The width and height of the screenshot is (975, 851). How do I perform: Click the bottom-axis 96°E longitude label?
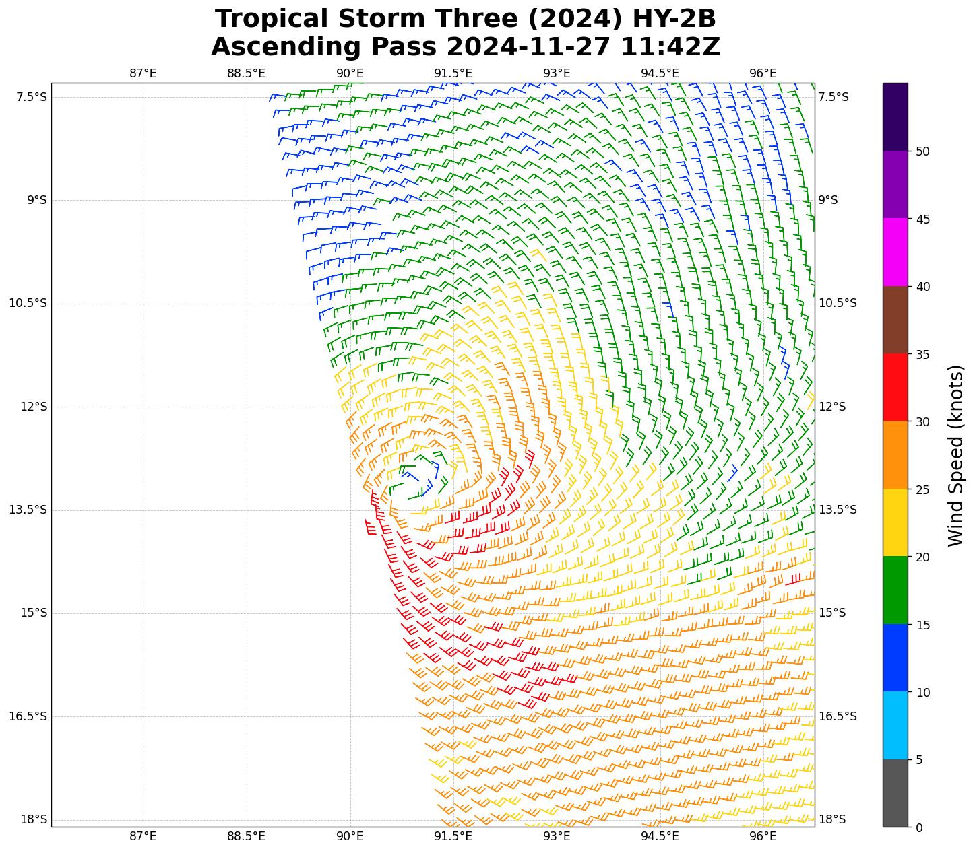763,836
